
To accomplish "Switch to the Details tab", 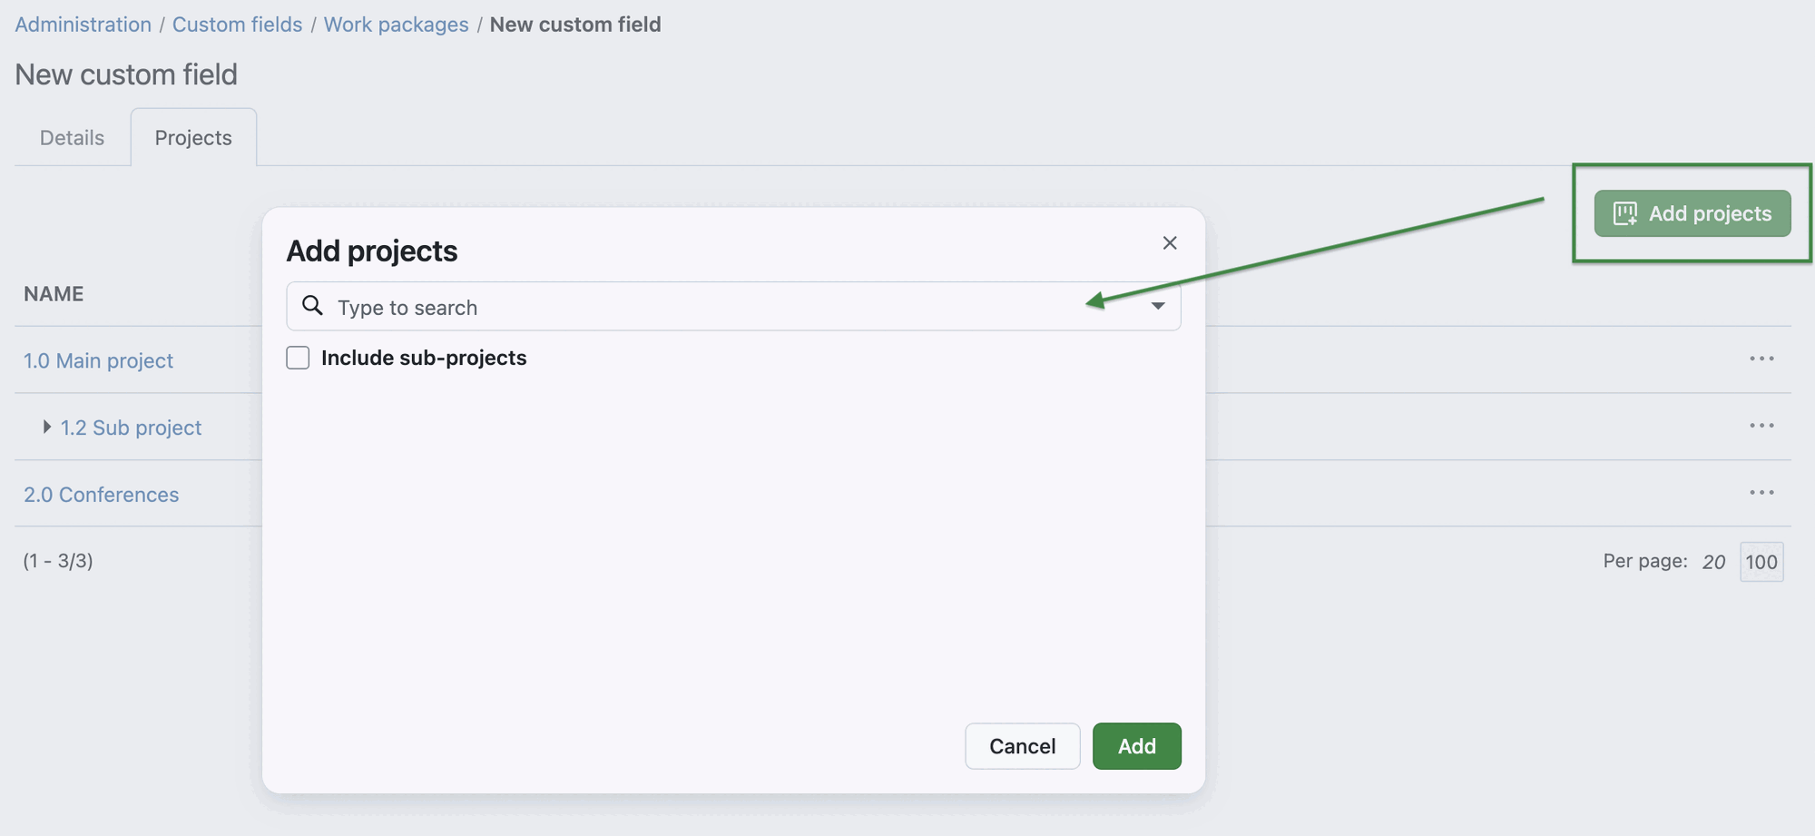I will point(71,137).
